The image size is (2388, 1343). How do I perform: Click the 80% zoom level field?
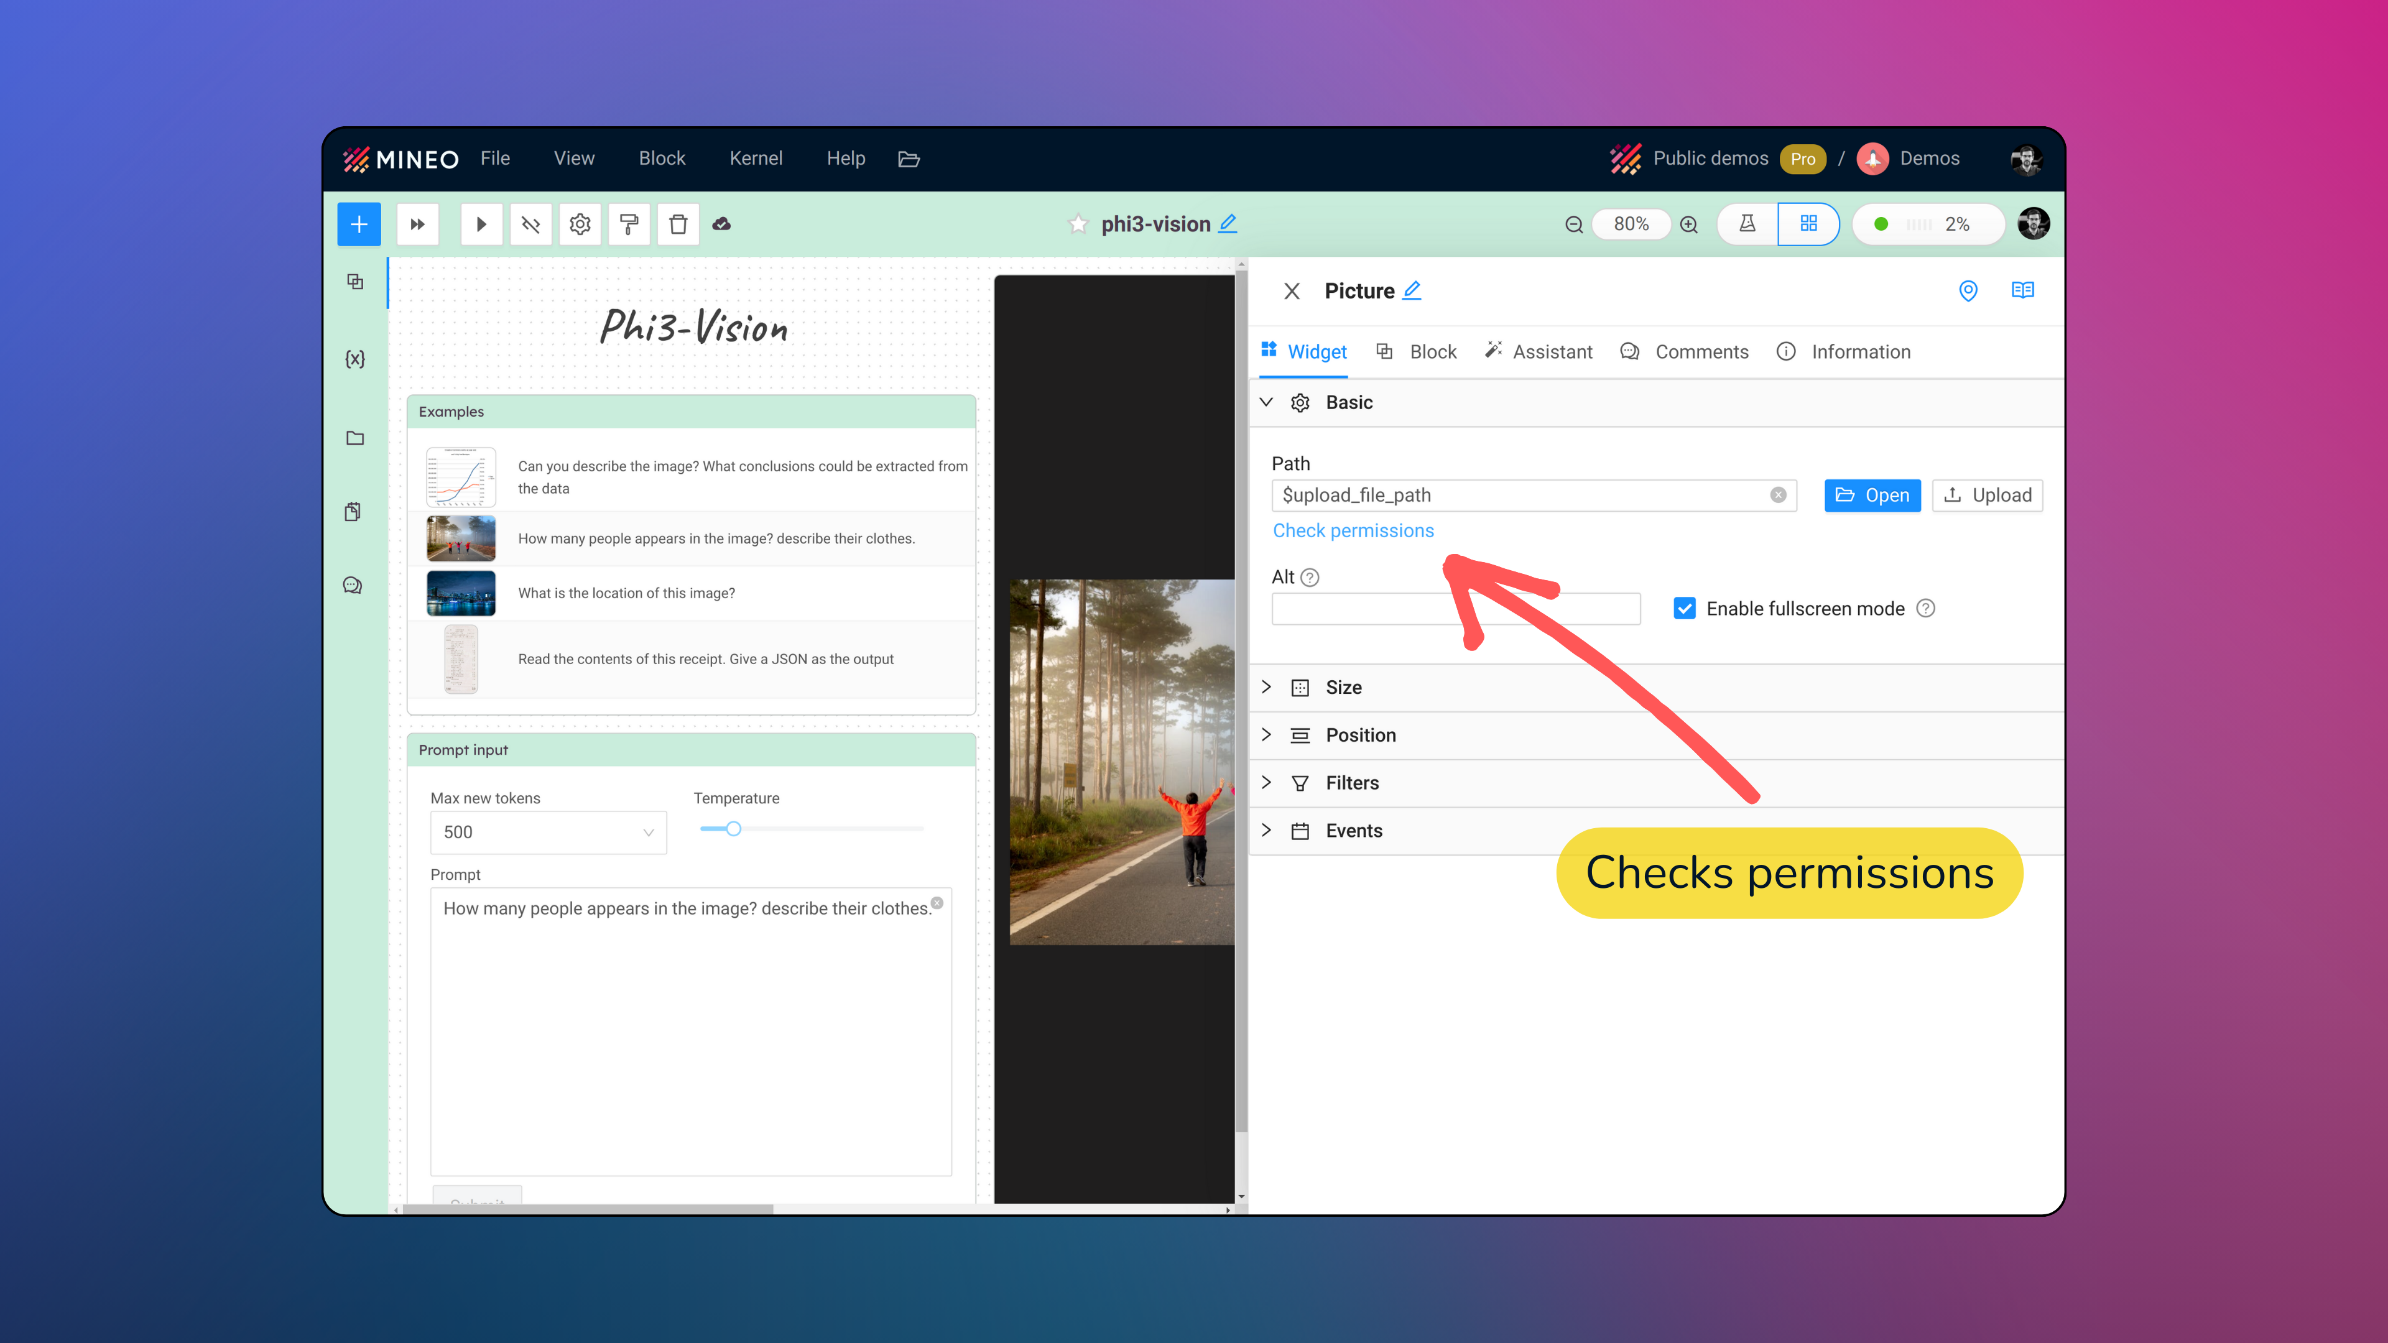click(x=1631, y=224)
